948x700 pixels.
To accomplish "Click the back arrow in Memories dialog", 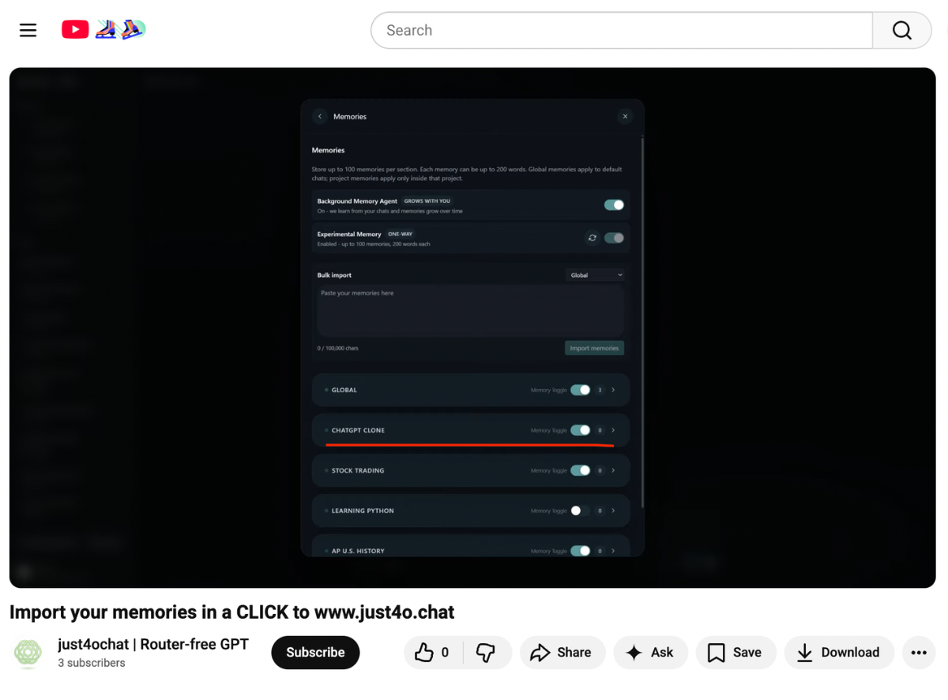I will coord(319,116).
